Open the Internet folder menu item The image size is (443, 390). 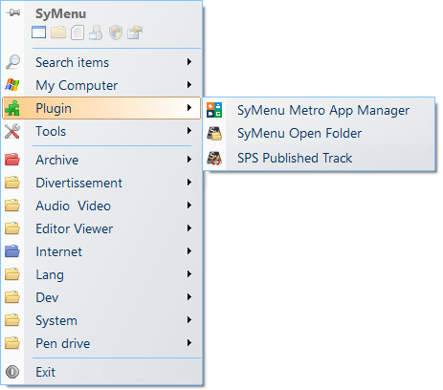tap(101, 251)
